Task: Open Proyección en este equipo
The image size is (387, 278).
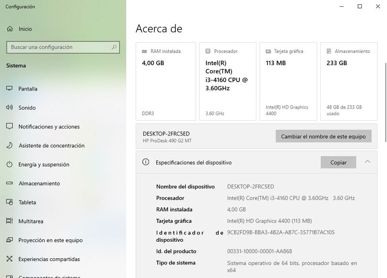Action: [63, 240]
